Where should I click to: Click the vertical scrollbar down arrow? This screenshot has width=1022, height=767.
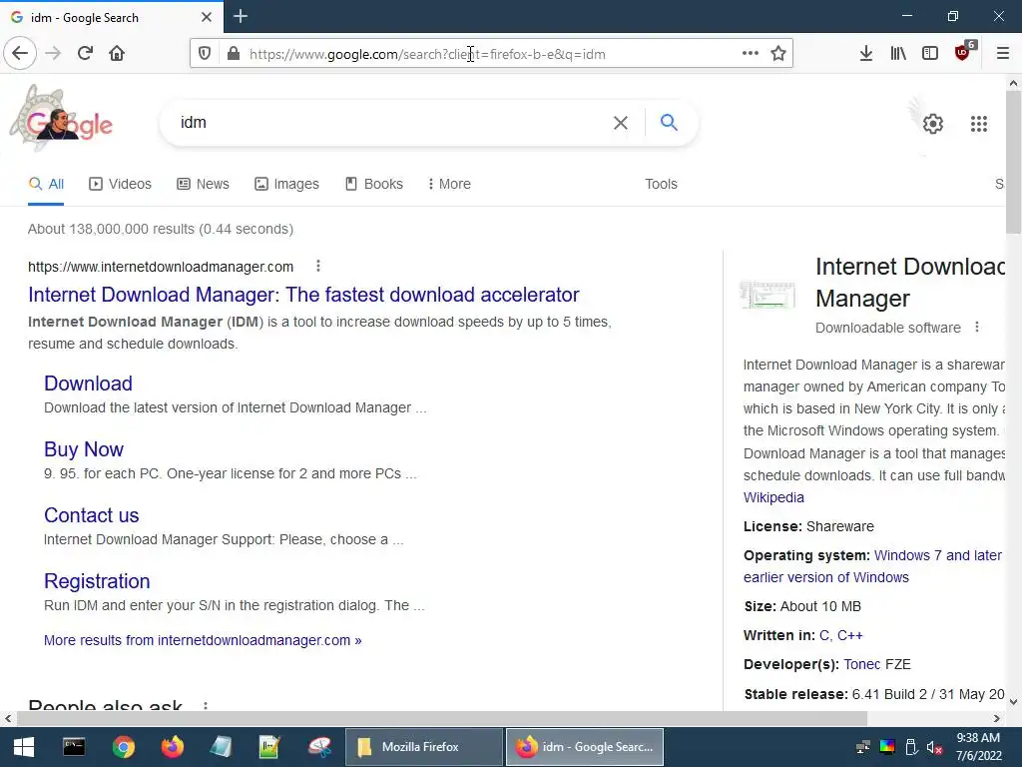pos(1013,702)
